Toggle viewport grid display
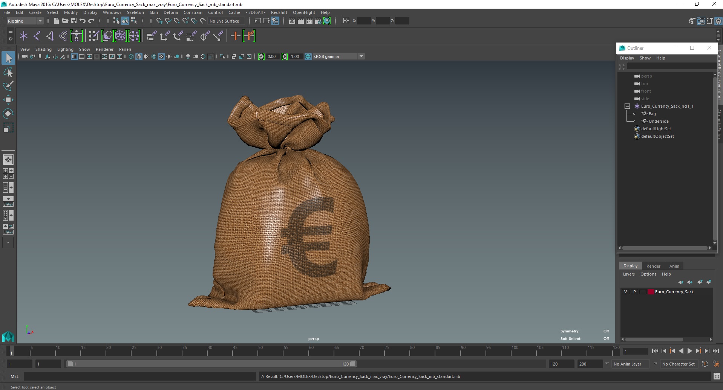 (74, 56)
